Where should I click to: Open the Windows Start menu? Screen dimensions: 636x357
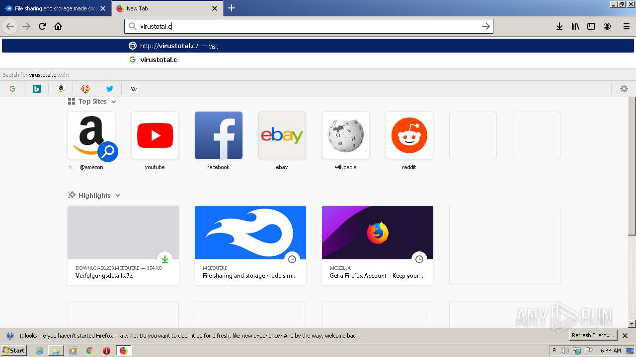click(13, 350)
